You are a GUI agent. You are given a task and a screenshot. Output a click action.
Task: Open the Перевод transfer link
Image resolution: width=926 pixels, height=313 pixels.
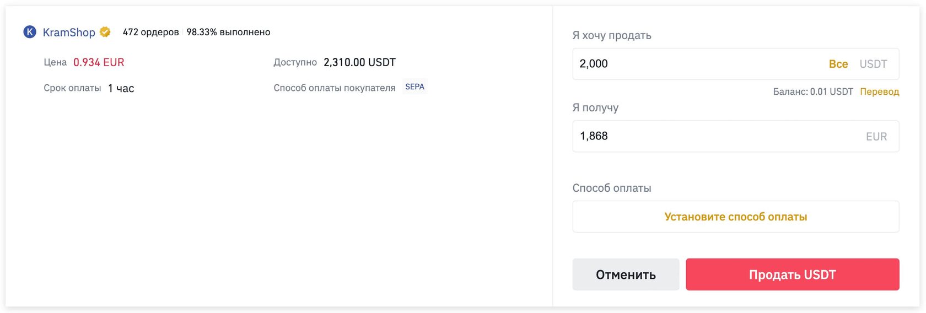[x=879, y=91]
